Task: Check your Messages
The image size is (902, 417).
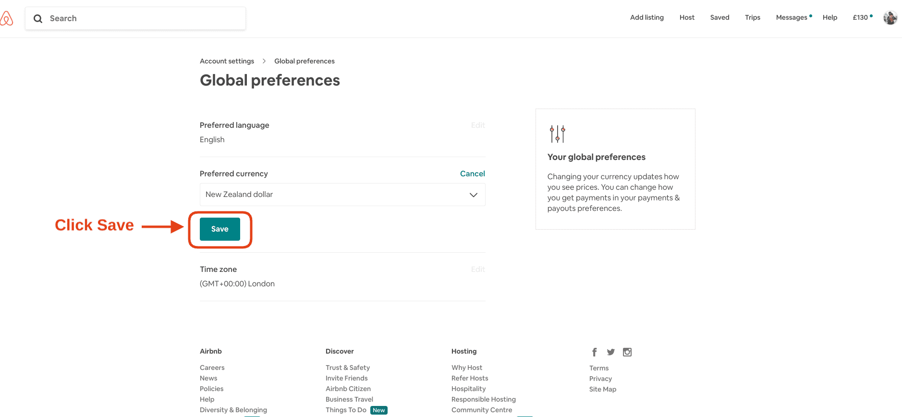Action: (792, 17)
